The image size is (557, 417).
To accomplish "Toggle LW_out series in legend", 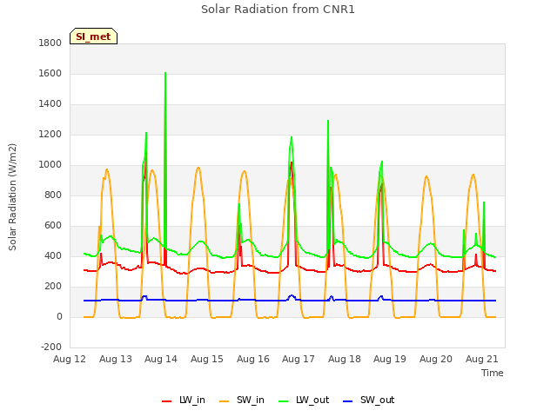I will click(304, 400).
